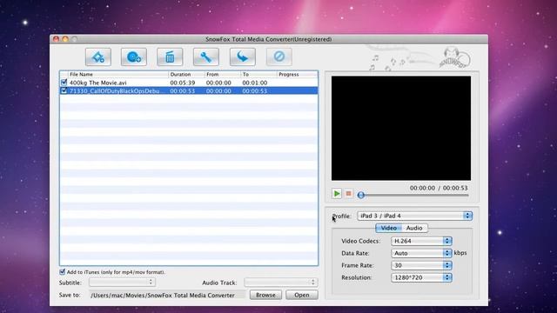This screenshot has width=557, height=313.
Task: Open the Audio Track dropdown
Action: [x=280, y=283]
